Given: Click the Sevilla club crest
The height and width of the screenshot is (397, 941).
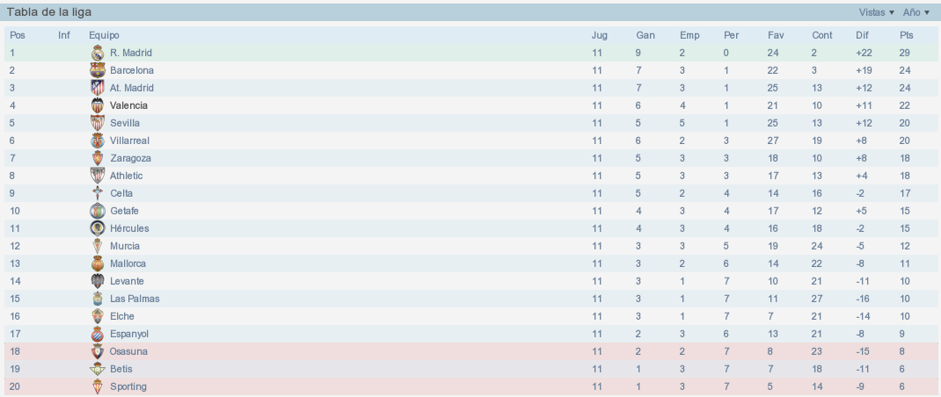Looking at the screenshot, I should (x=98, y=123).
